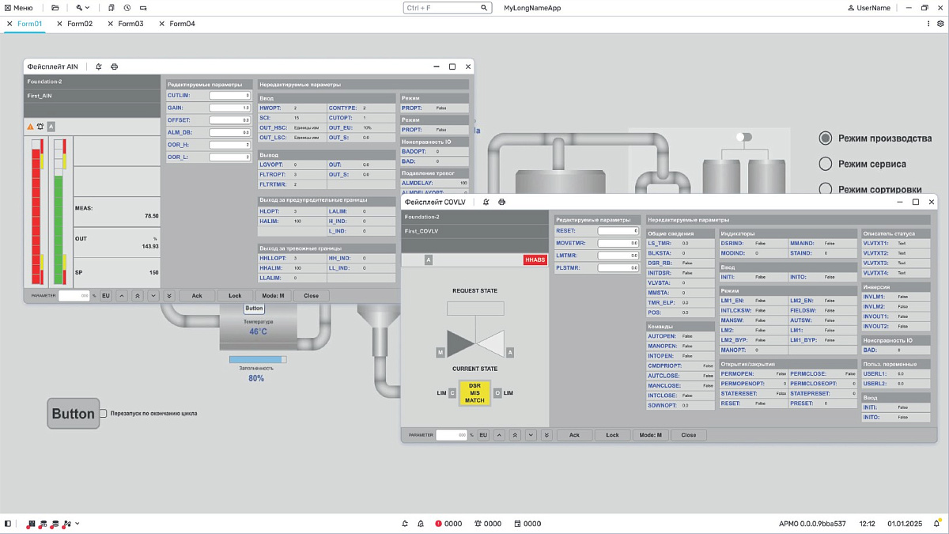The width and height of the screenshot is (949, 534).
Task: Open the Меню menu
Action: [17, 8]
